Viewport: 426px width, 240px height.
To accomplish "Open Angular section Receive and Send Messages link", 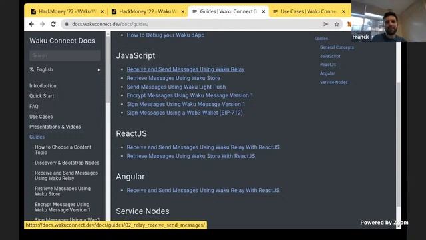I will [x=203, y=190].
